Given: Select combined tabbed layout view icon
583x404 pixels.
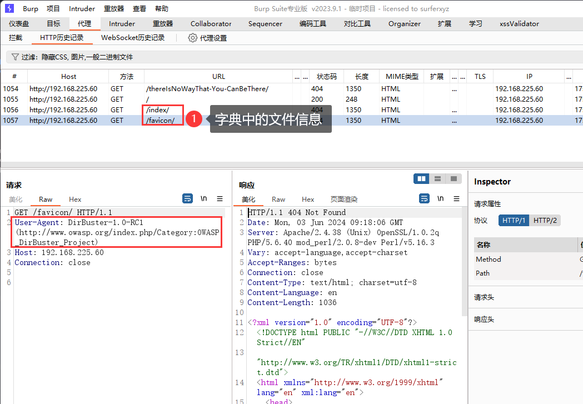Looking at the screenshot, I should (454, 179).
